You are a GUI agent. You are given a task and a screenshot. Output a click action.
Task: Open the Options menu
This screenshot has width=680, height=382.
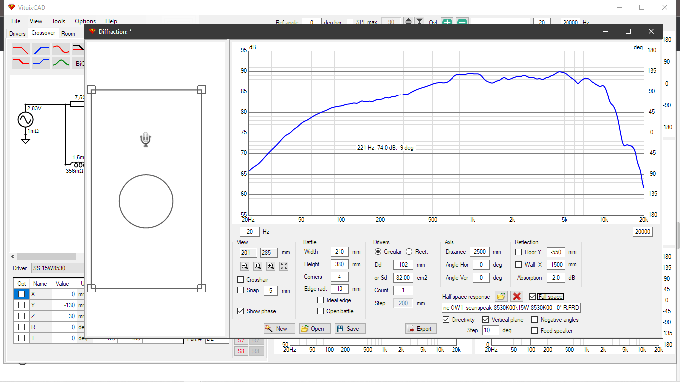click(85, 21)
